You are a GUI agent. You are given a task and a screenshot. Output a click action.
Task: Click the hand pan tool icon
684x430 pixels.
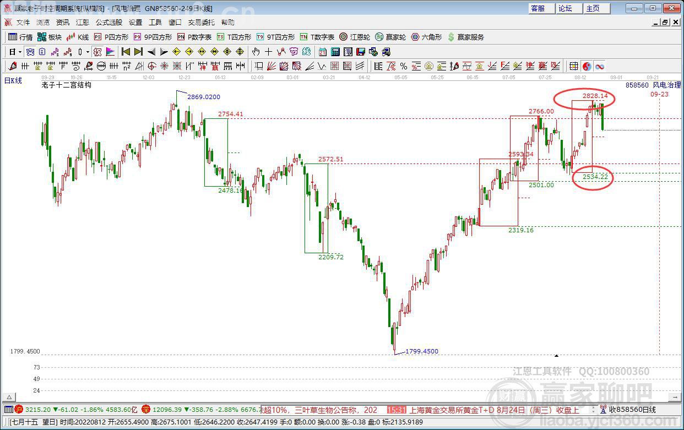(x=256, y=52)
